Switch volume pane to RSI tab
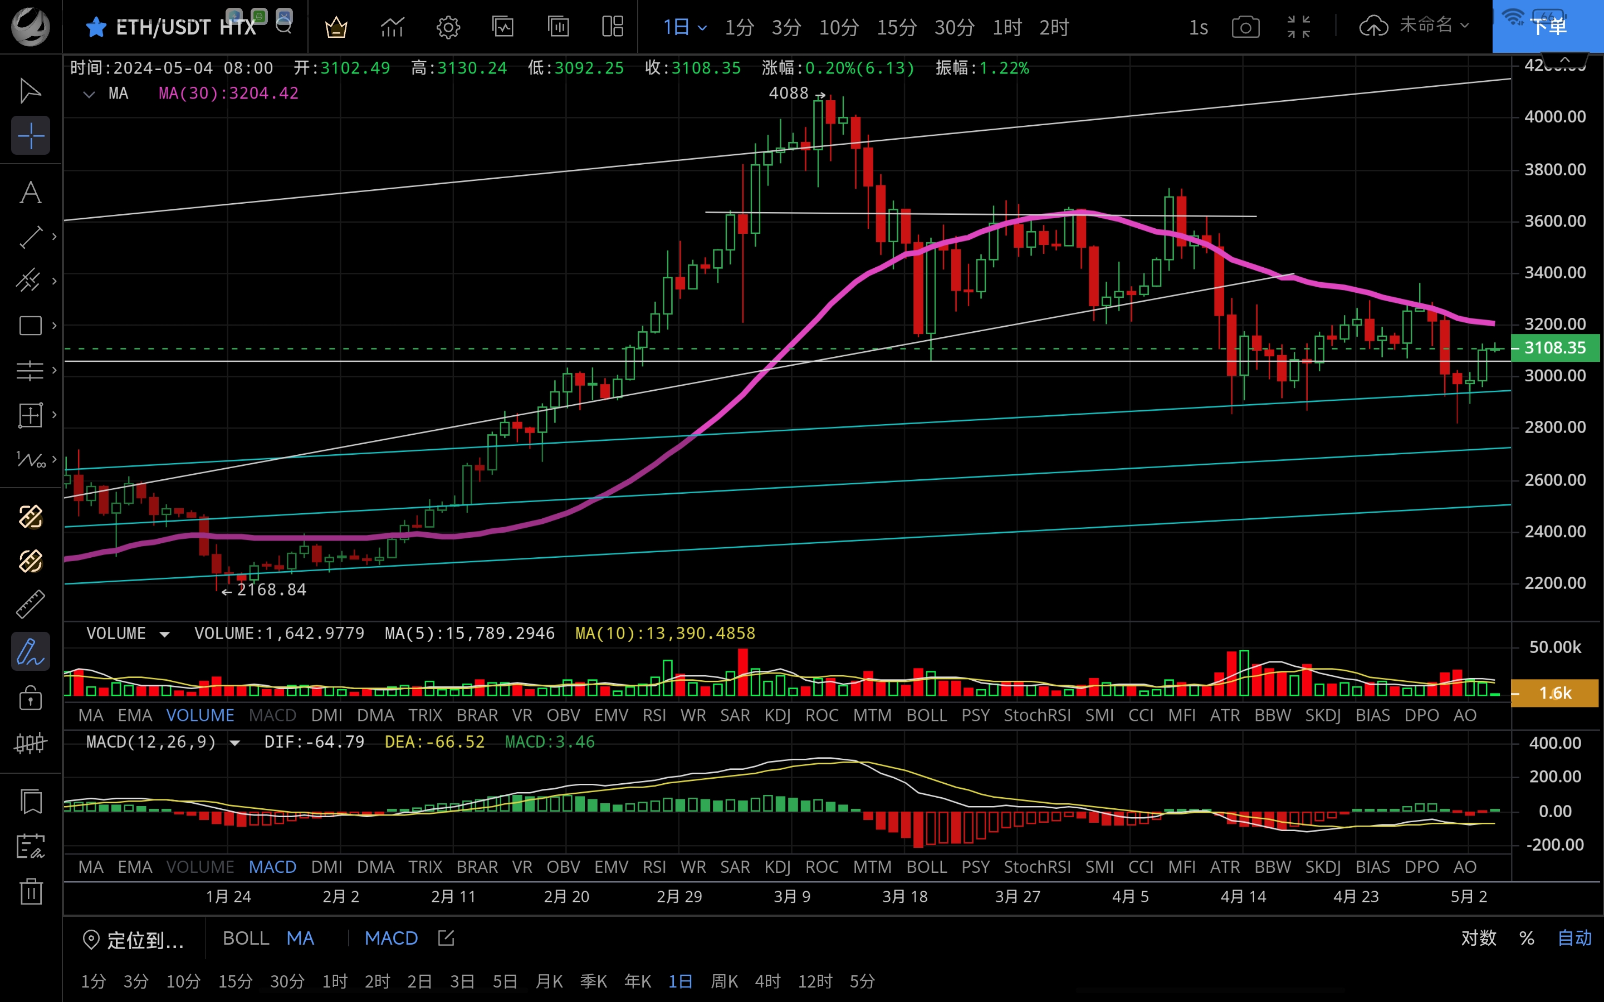 tap(653, 715)
